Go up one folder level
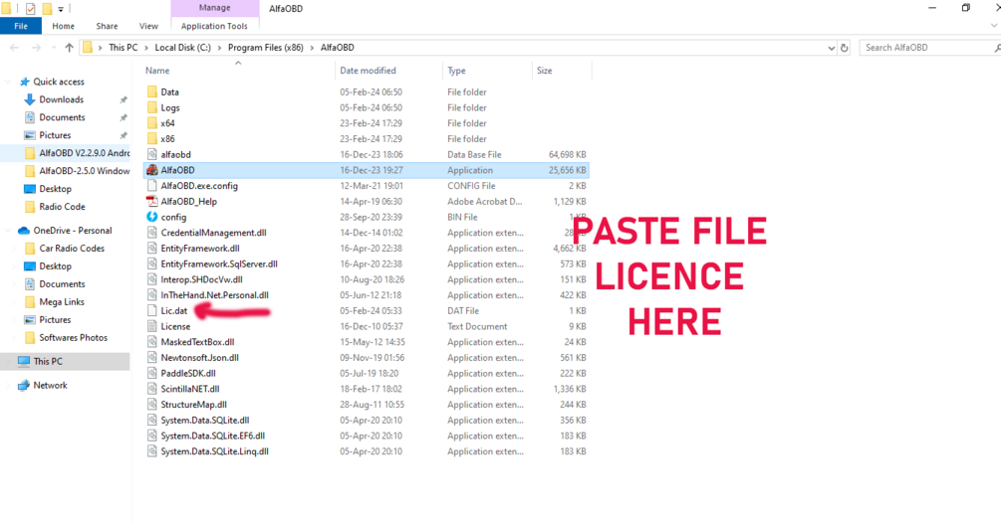1001x523 pixels. (69, 48)
